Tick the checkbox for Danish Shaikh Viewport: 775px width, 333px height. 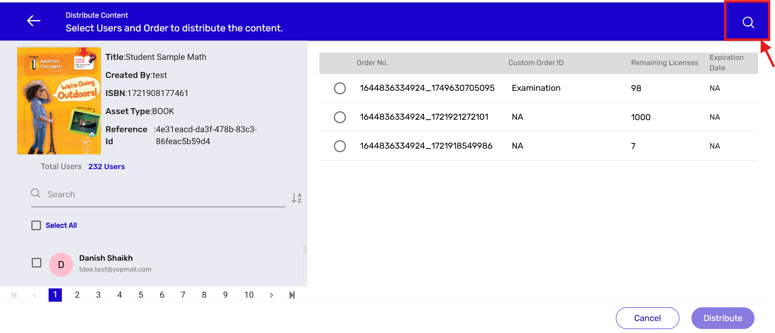[x=37, y=263]
